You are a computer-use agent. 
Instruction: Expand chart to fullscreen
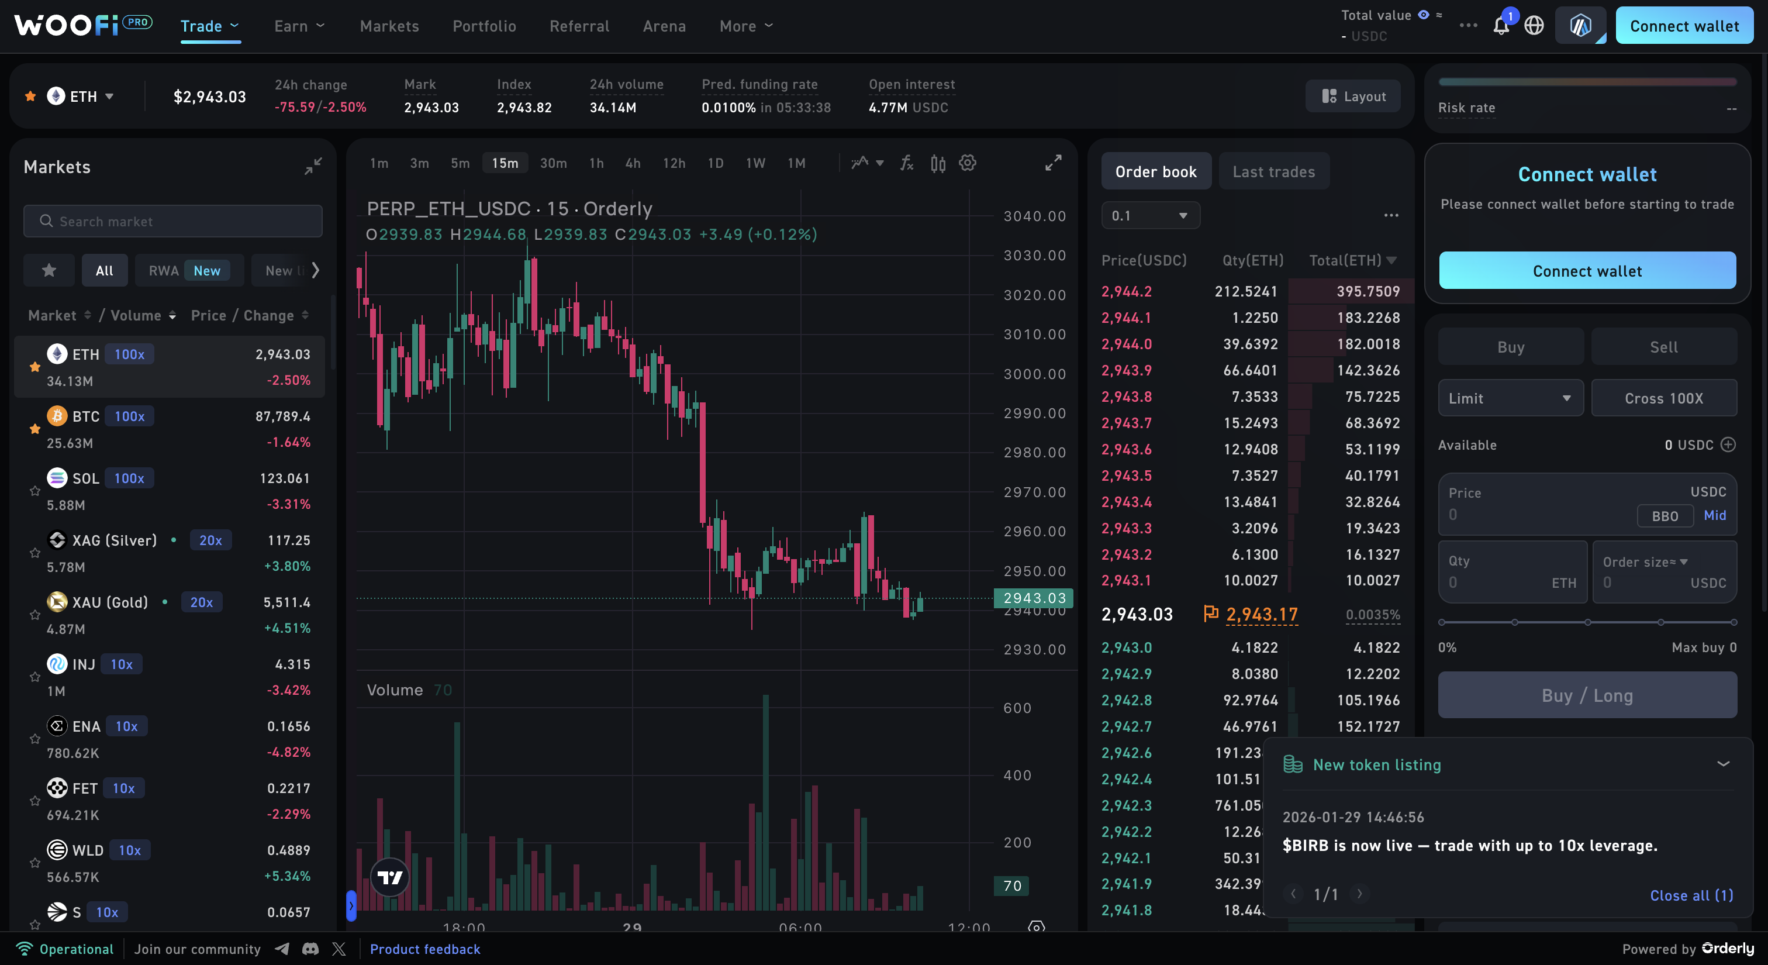click(x=1053, y=163)
